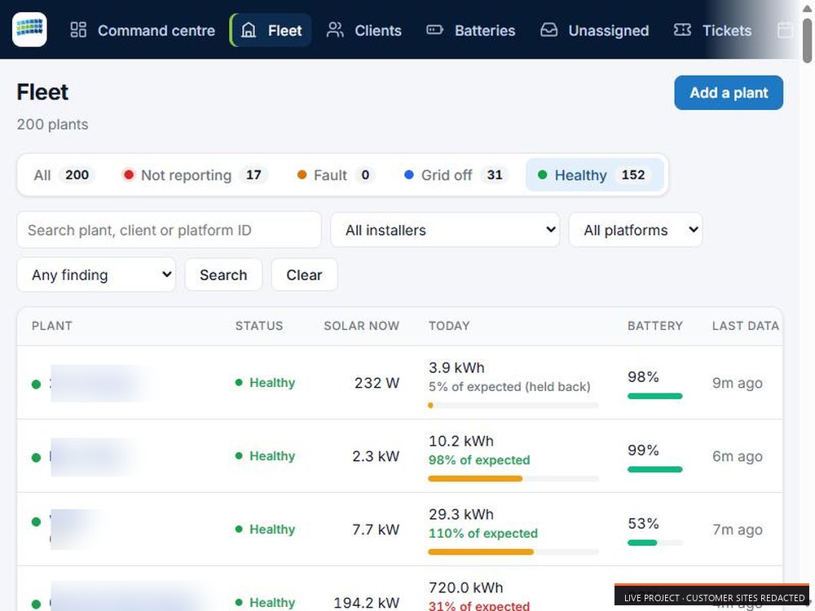Screen dimensions: 815x611
Task: Click the 7m ago last data cell
Action: 738,530
